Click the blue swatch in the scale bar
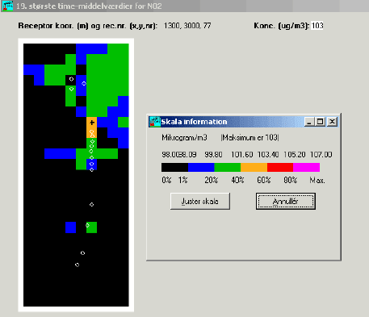The width and height of the screenshot is (369, 317). pyautogui.click(x=201, y=167)
